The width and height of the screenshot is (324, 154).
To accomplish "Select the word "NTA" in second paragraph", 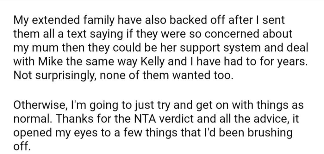I will coord(143,119).
